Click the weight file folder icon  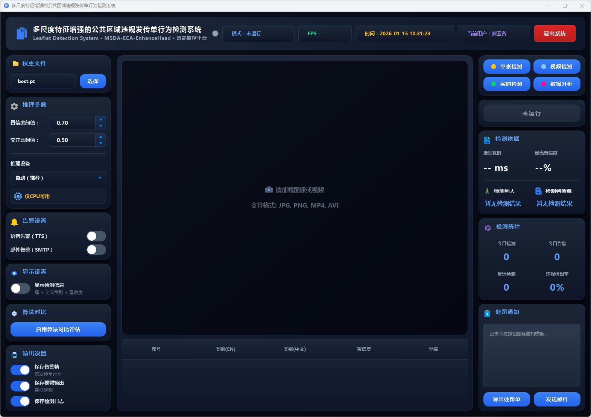click(x=15, y=64)
